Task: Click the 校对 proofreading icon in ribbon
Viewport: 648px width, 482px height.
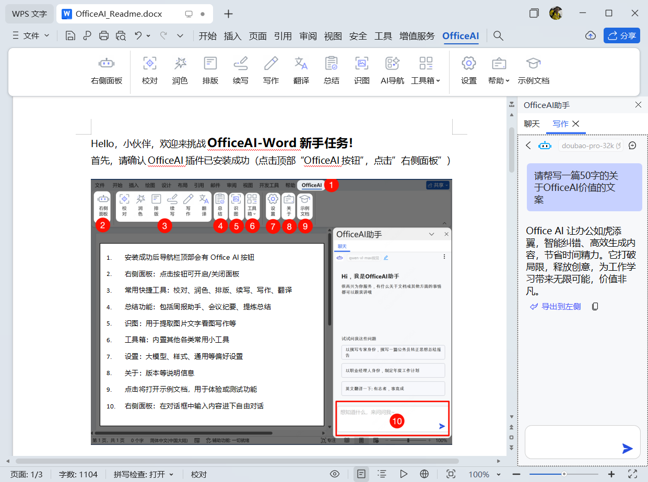Action: [x=150, y=70]
